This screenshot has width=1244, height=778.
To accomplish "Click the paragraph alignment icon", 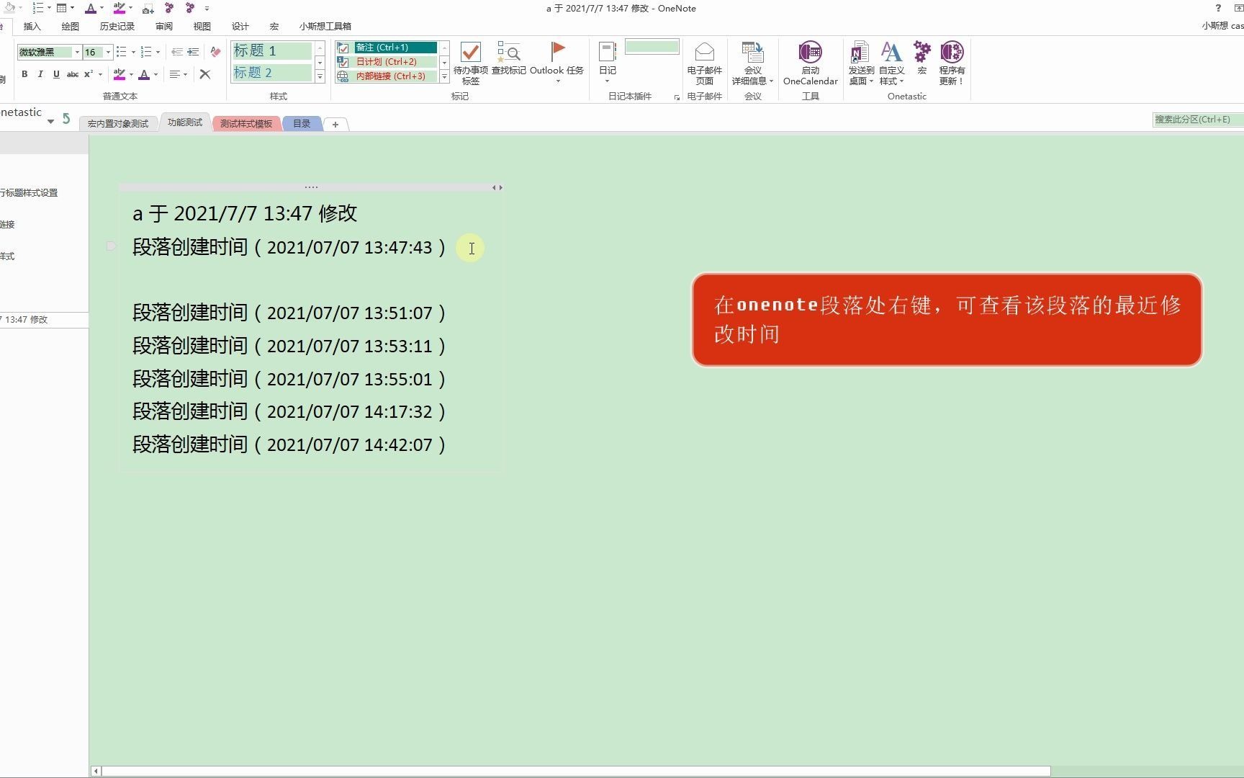I will 174,74.
